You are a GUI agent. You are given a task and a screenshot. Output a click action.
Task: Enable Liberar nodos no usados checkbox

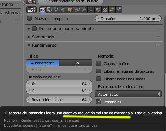[x=99, y=79]
